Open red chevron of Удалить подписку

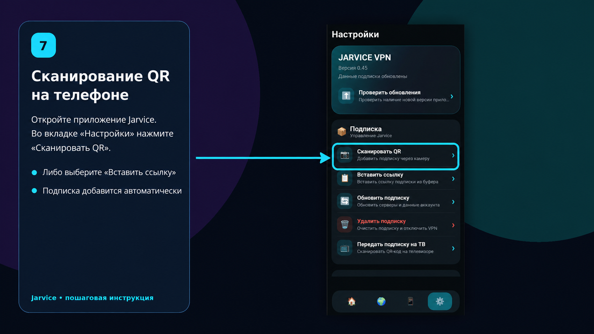tap(453, 225)
